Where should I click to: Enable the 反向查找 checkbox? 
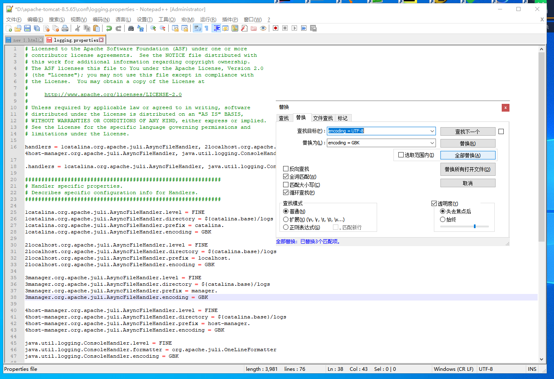click(286, 169)
